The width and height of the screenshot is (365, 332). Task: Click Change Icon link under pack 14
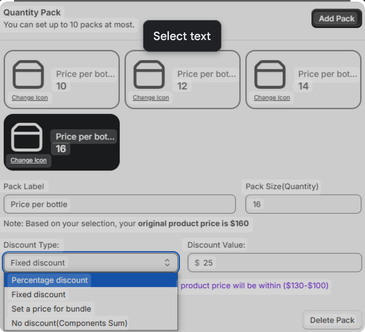[272, 97]
